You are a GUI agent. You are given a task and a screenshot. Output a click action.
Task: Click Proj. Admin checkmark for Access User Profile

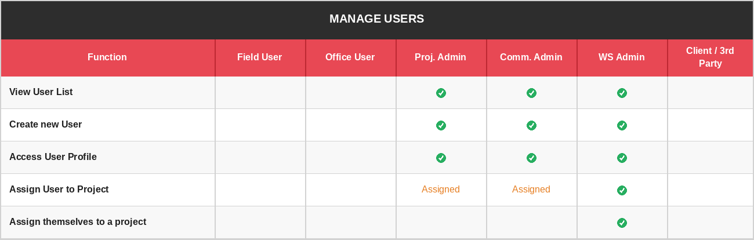pos(441,158)
